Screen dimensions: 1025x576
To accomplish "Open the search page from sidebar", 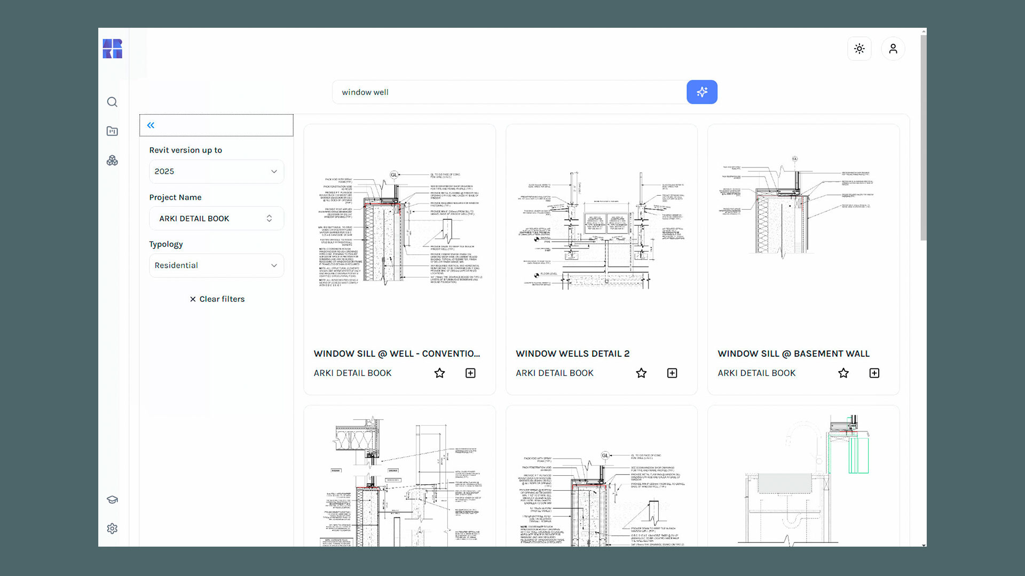I will click(x=112, y=102).
